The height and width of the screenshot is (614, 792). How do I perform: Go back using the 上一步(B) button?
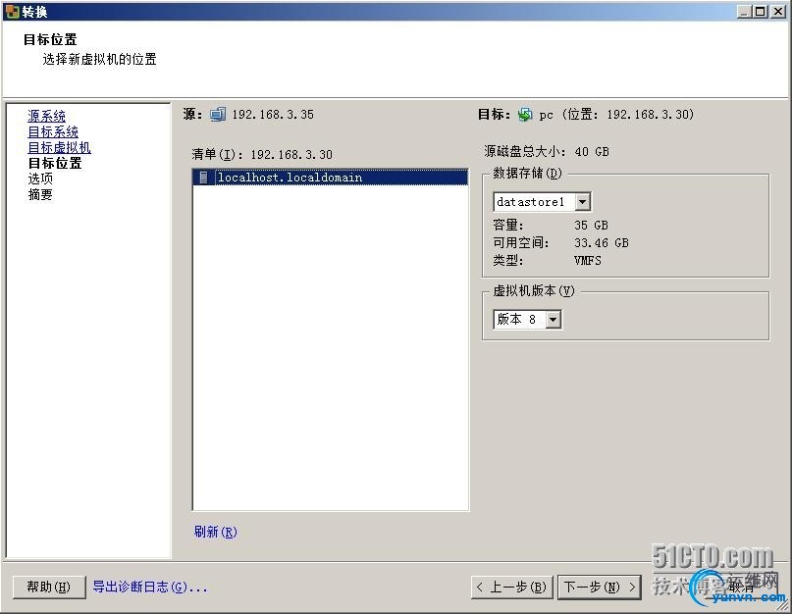pos(510,586)
